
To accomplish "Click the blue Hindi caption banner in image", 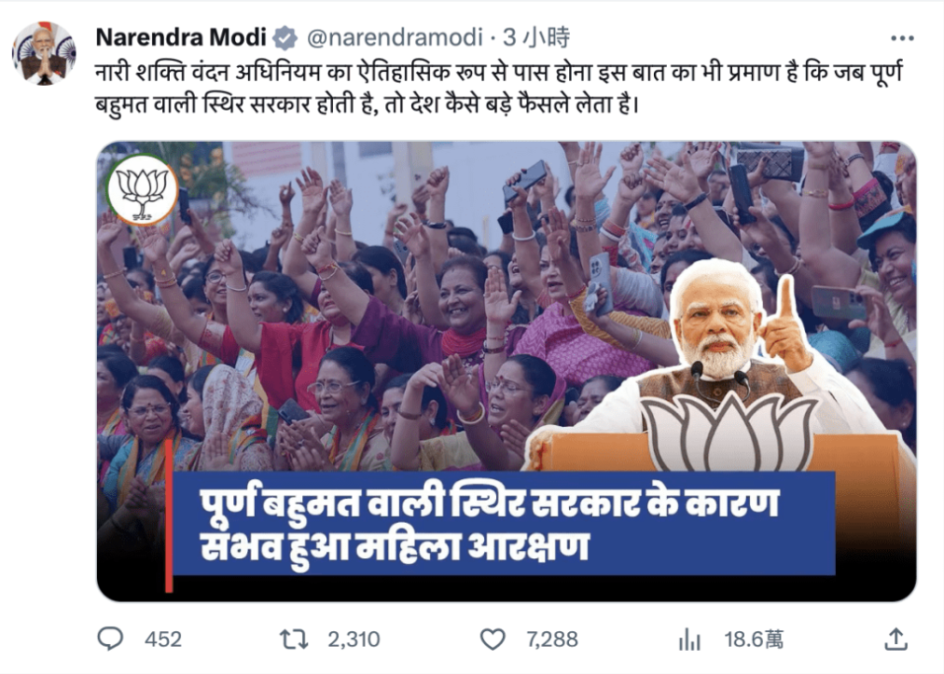I will 504,524.
